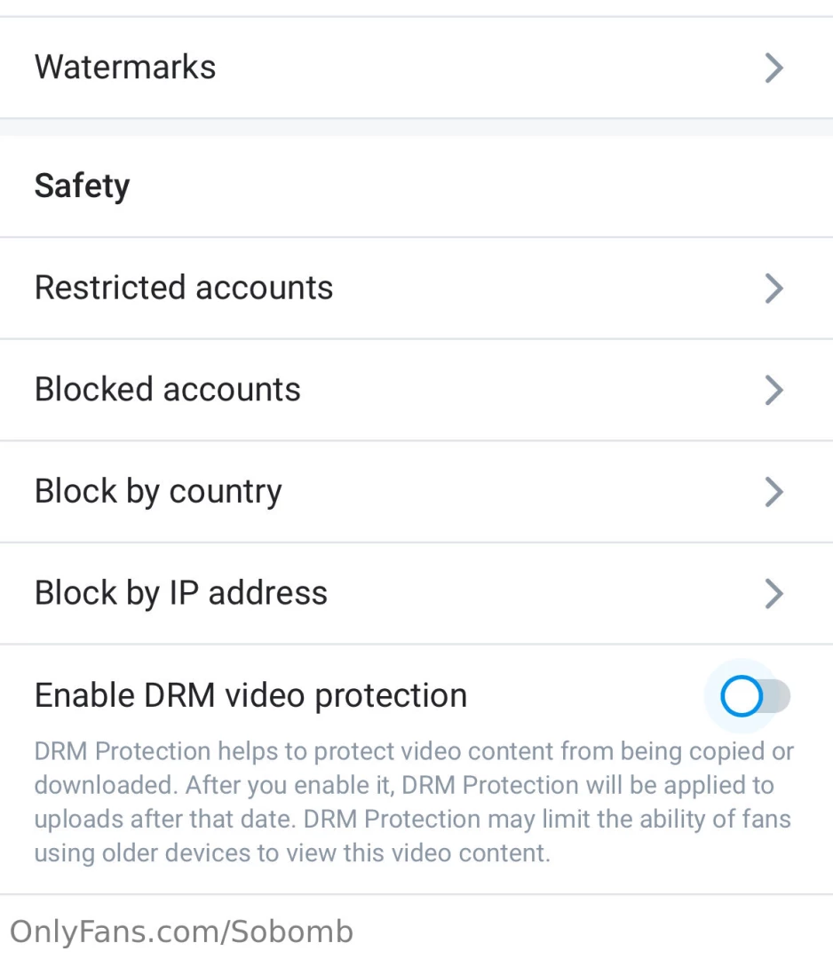Click the 'Block by IP address' text label
The height and width of the screenshot is (959, 833).
tap(181, 593)
